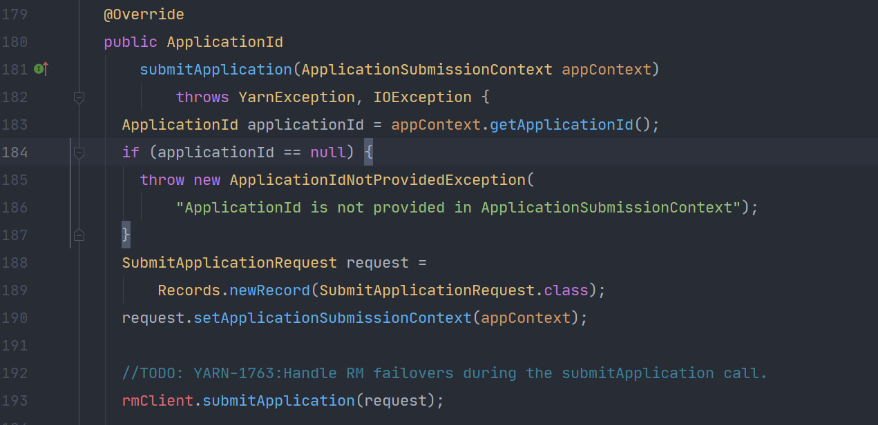Screen dimensions: 878x425
Task: Click the SubmitApplicationRequest type on line 188
Action: (229, 263)
